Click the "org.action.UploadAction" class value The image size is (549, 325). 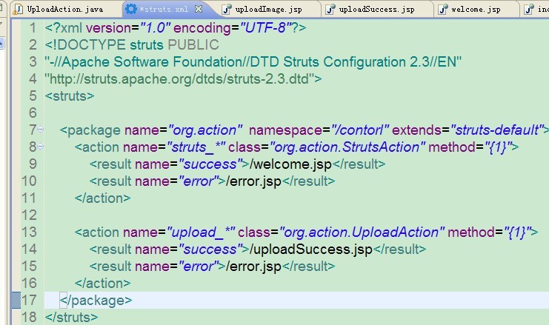(362, 232)
